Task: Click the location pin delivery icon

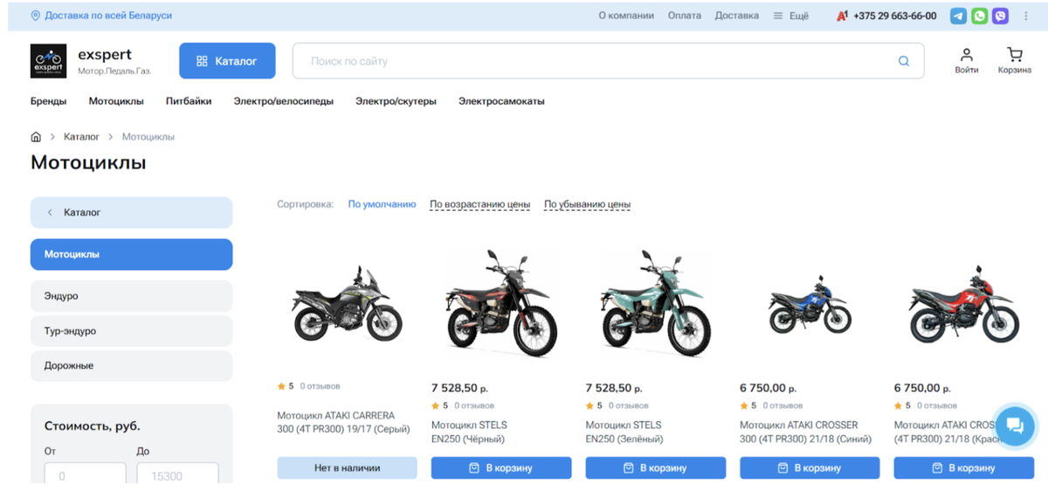Action: click(36, 16)
